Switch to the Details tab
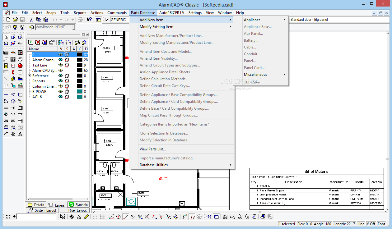Image resolution: width=392 pixels, height=229 pixels. (36, 205)
